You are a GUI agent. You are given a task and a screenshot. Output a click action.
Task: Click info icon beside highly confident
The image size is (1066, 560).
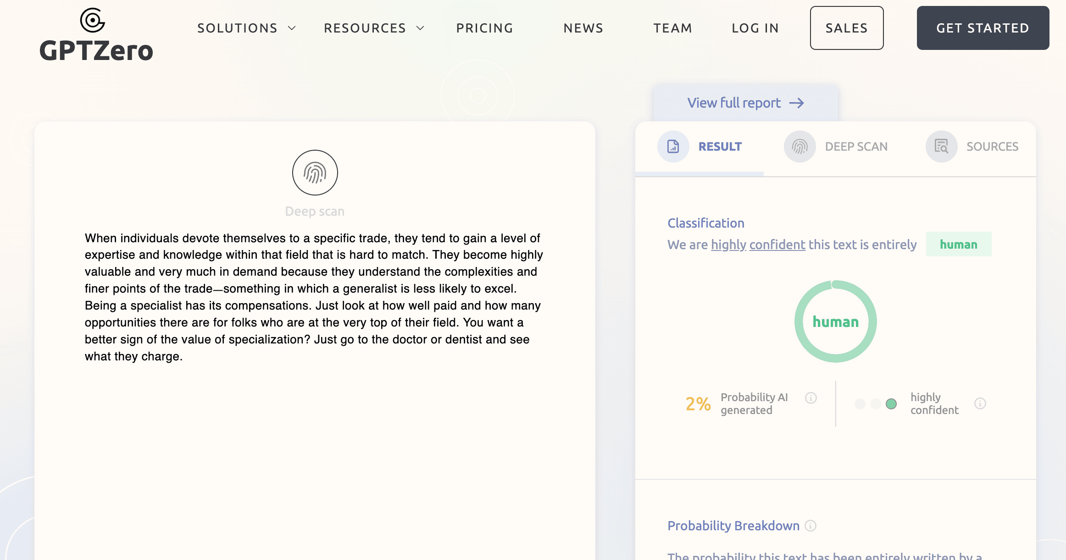coord(980,403)
